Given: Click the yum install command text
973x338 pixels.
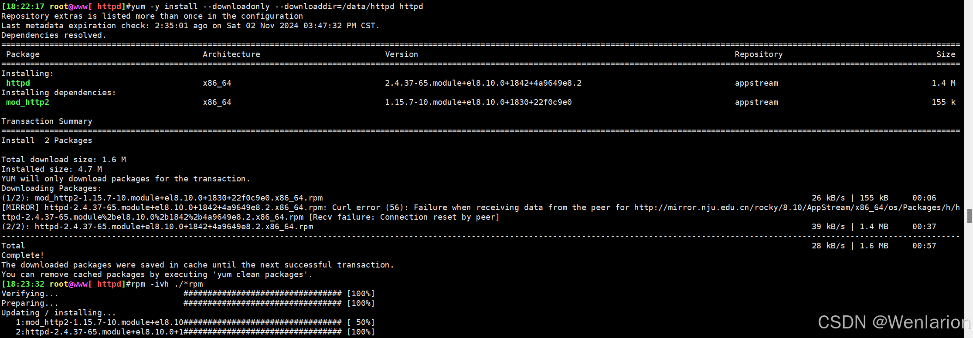Looking at the screenshot, I should (277, 7).
